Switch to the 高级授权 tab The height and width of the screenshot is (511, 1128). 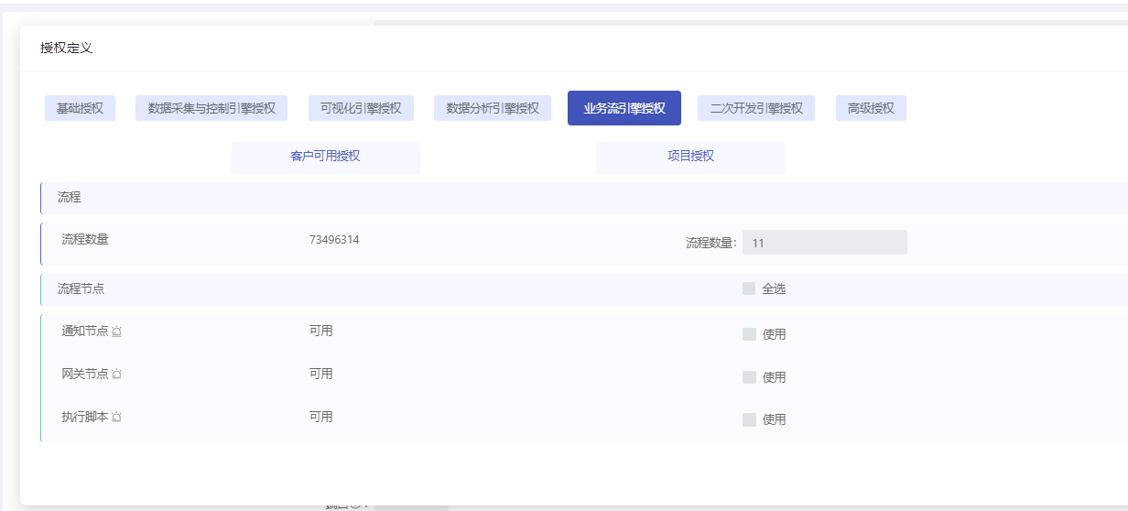871,108
